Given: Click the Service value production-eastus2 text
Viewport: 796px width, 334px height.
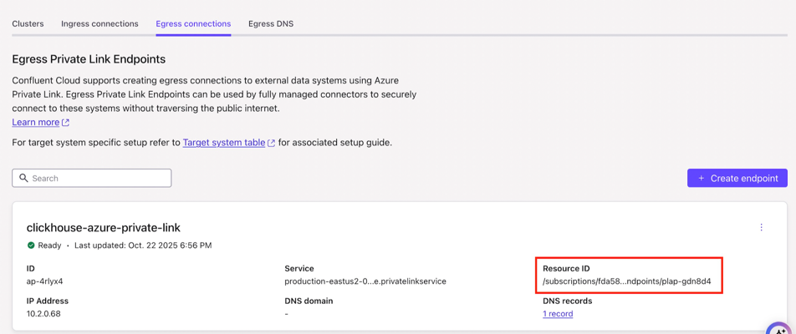Looking at the screenshot, I should 365,281.
